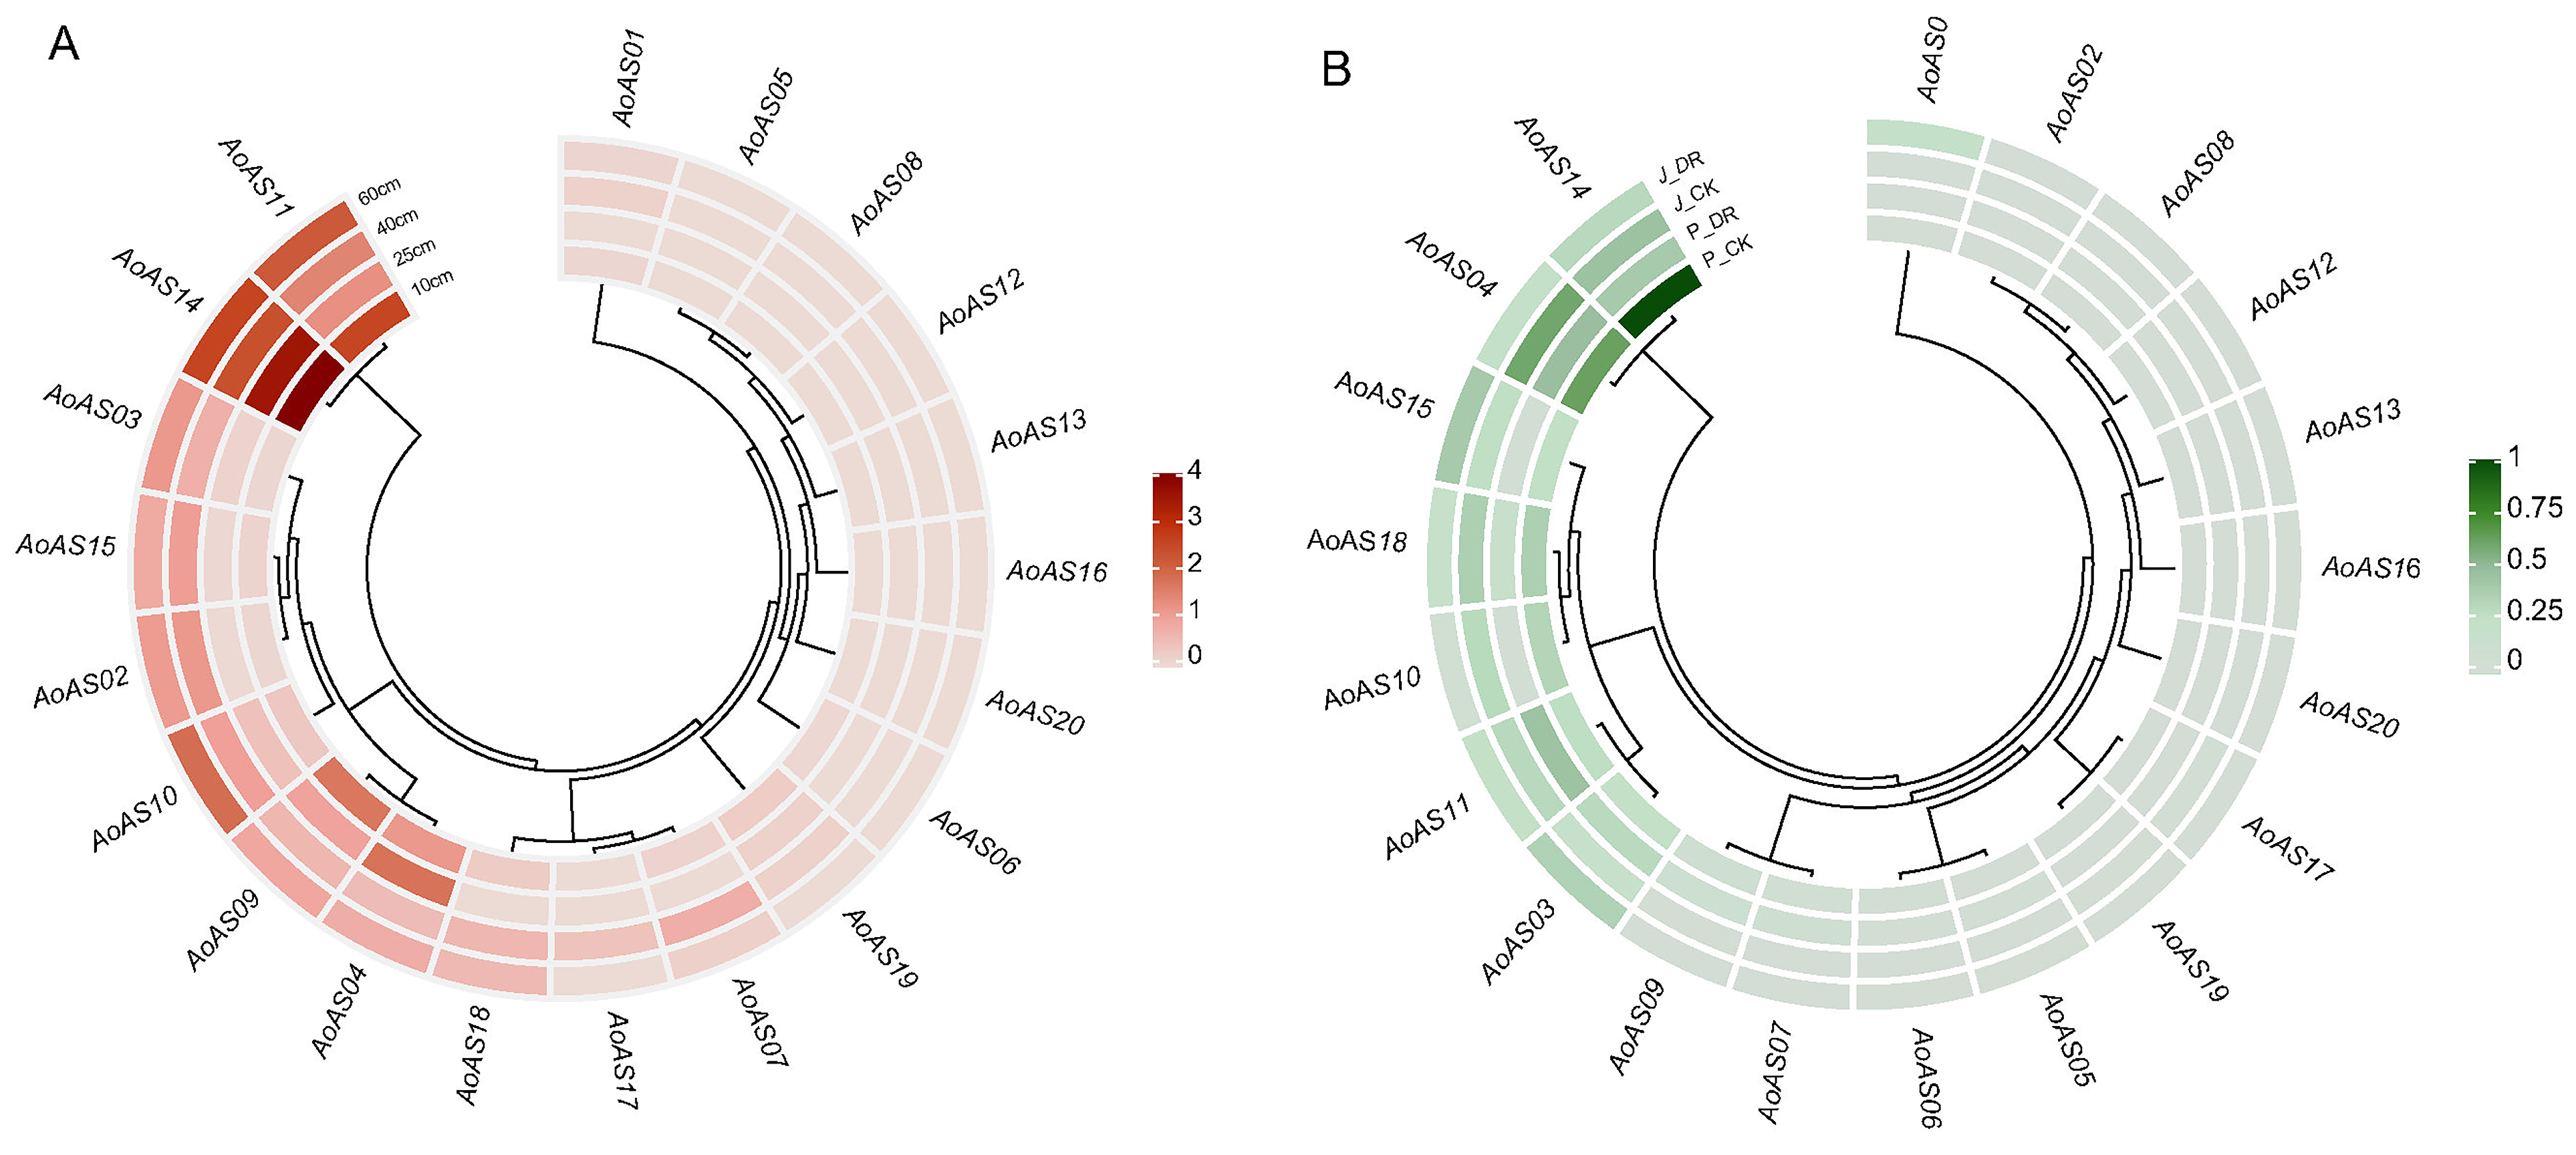Image resolution: width=2576 pixels, height=1155 pixels.
Task: Click the AoAS06 label in the green heatmap
Action: tap(1926, 1078)
